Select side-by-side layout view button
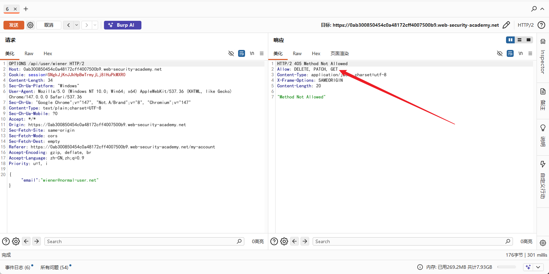 [x=510, y=40]
